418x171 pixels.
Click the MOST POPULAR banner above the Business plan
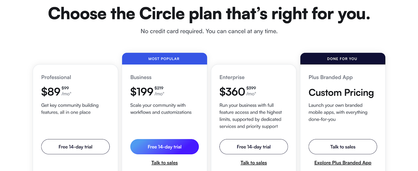pyautogui.click(x=164, y=59)
